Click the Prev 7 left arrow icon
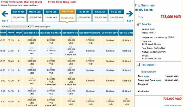The height and width of the screenshot is (107, 183). click(5, 14)
